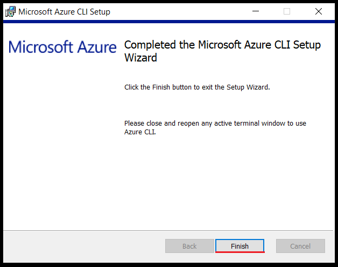338x267 pixels.
Task: Click the separator line above the buttons
Action: 168,230
